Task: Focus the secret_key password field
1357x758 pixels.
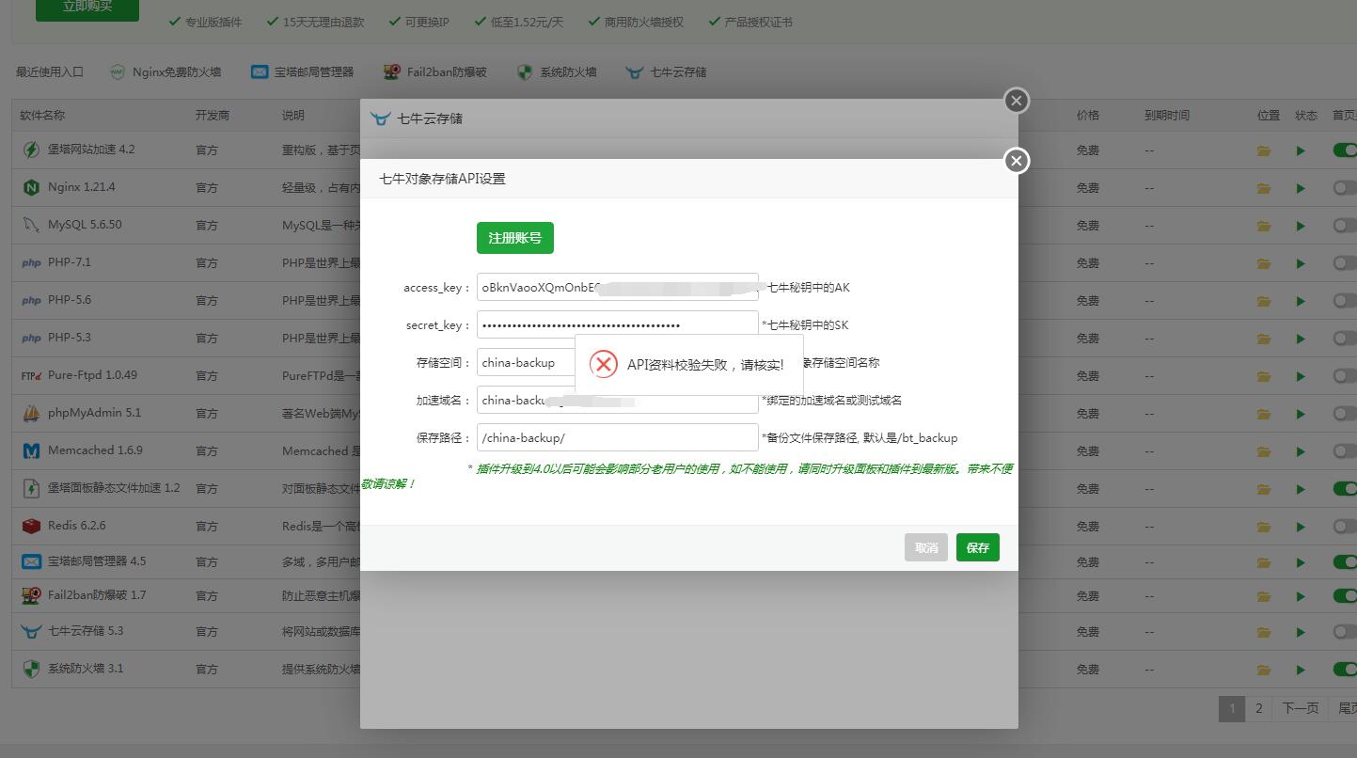Action: click(x=617, y=324)
